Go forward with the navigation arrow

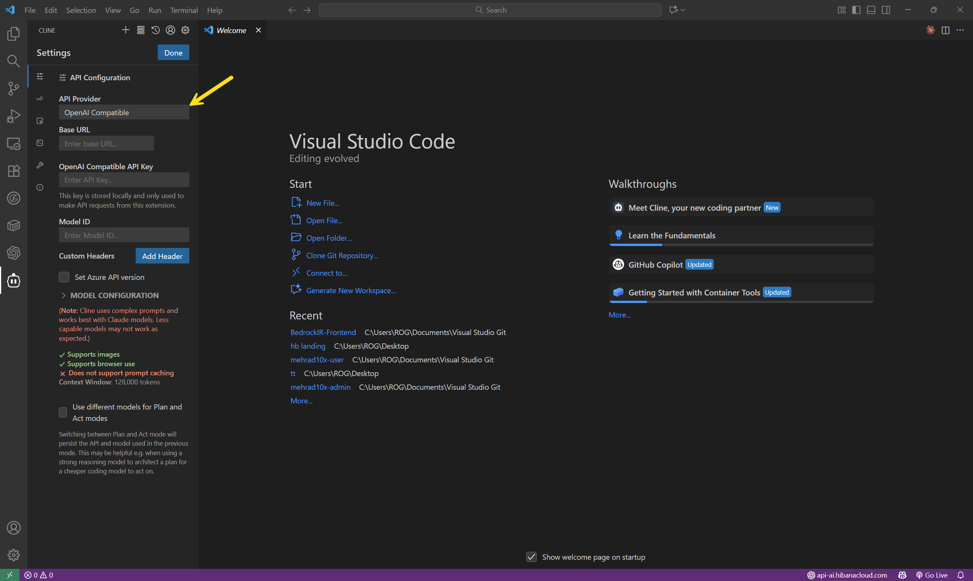click(307, 10)
